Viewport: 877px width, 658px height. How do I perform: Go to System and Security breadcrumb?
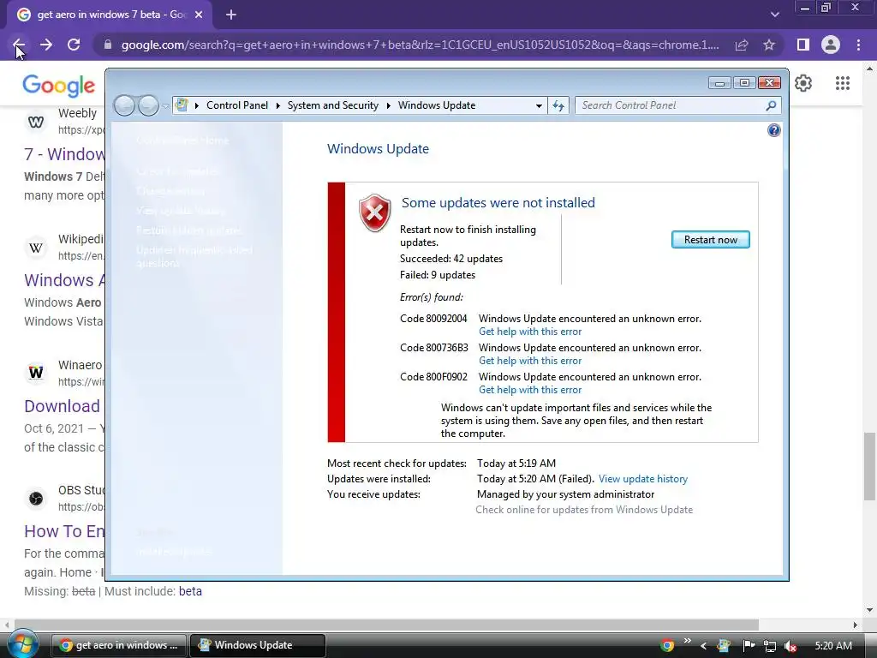[x=333, y=105]
